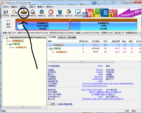Click the EXTEND file system cell
Image resolution: width=142 pixels, height=113 pixels.
pyautogui.click(x=96, y=49)
